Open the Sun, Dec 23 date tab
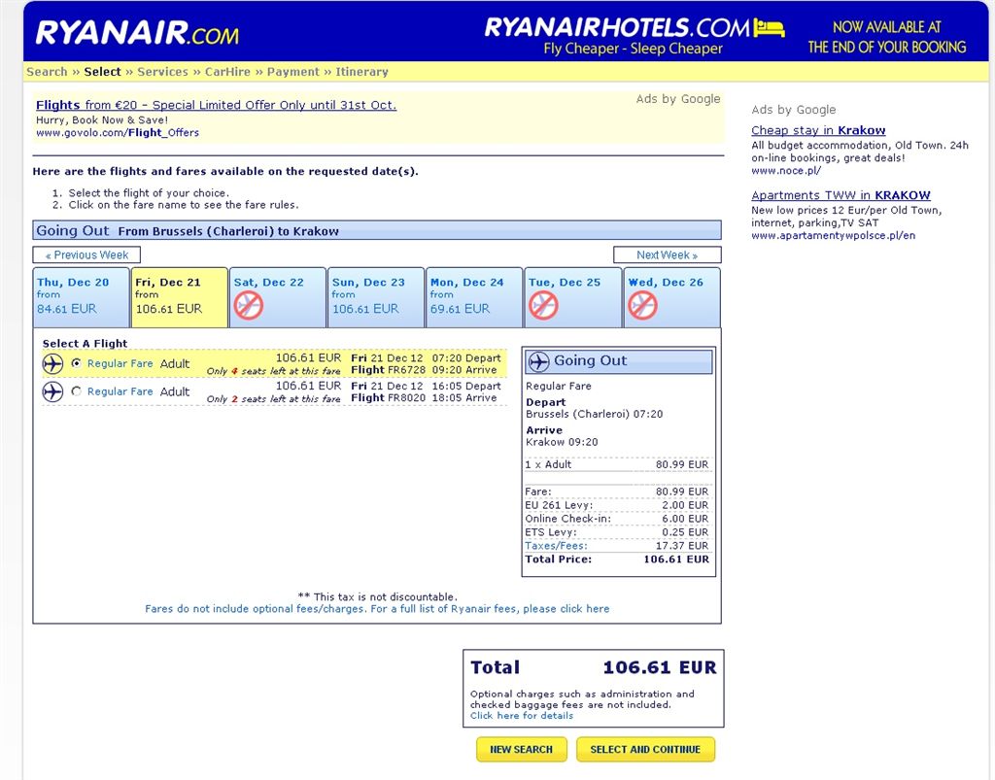 coord(376,297)
